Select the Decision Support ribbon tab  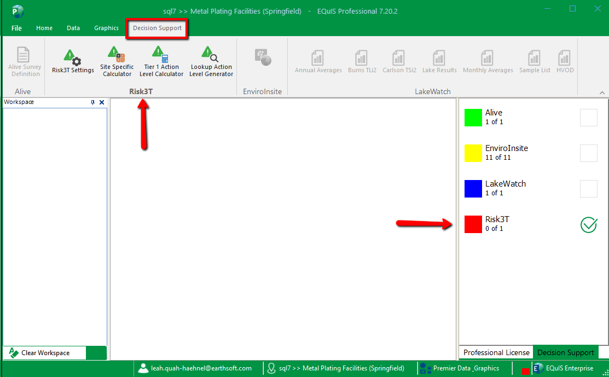click(157, 28)
